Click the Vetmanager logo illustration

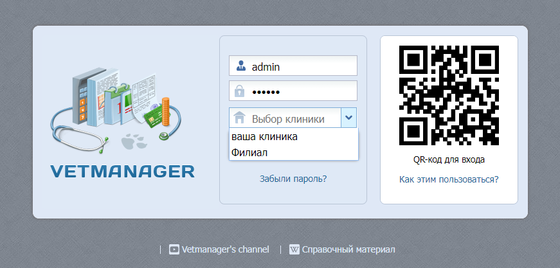pyautogui.click(x=115, y=111)
